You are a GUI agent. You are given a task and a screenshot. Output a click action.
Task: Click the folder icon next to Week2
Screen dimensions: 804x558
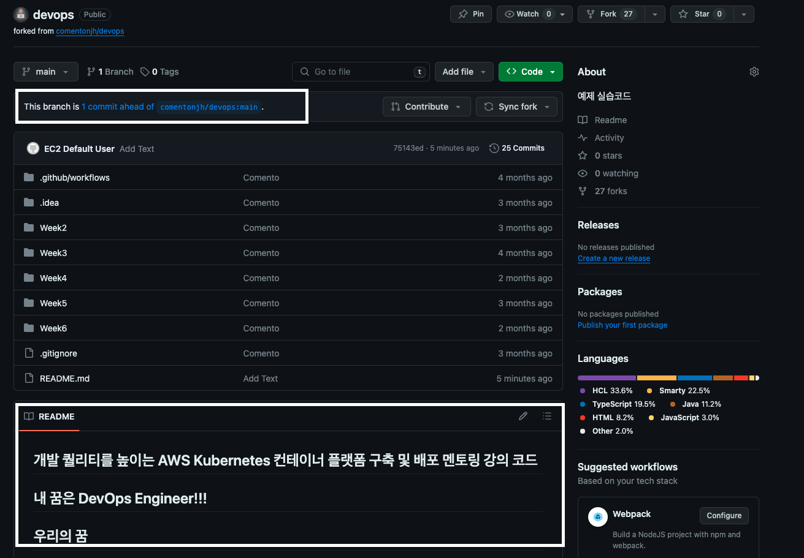tap(29, 228)
